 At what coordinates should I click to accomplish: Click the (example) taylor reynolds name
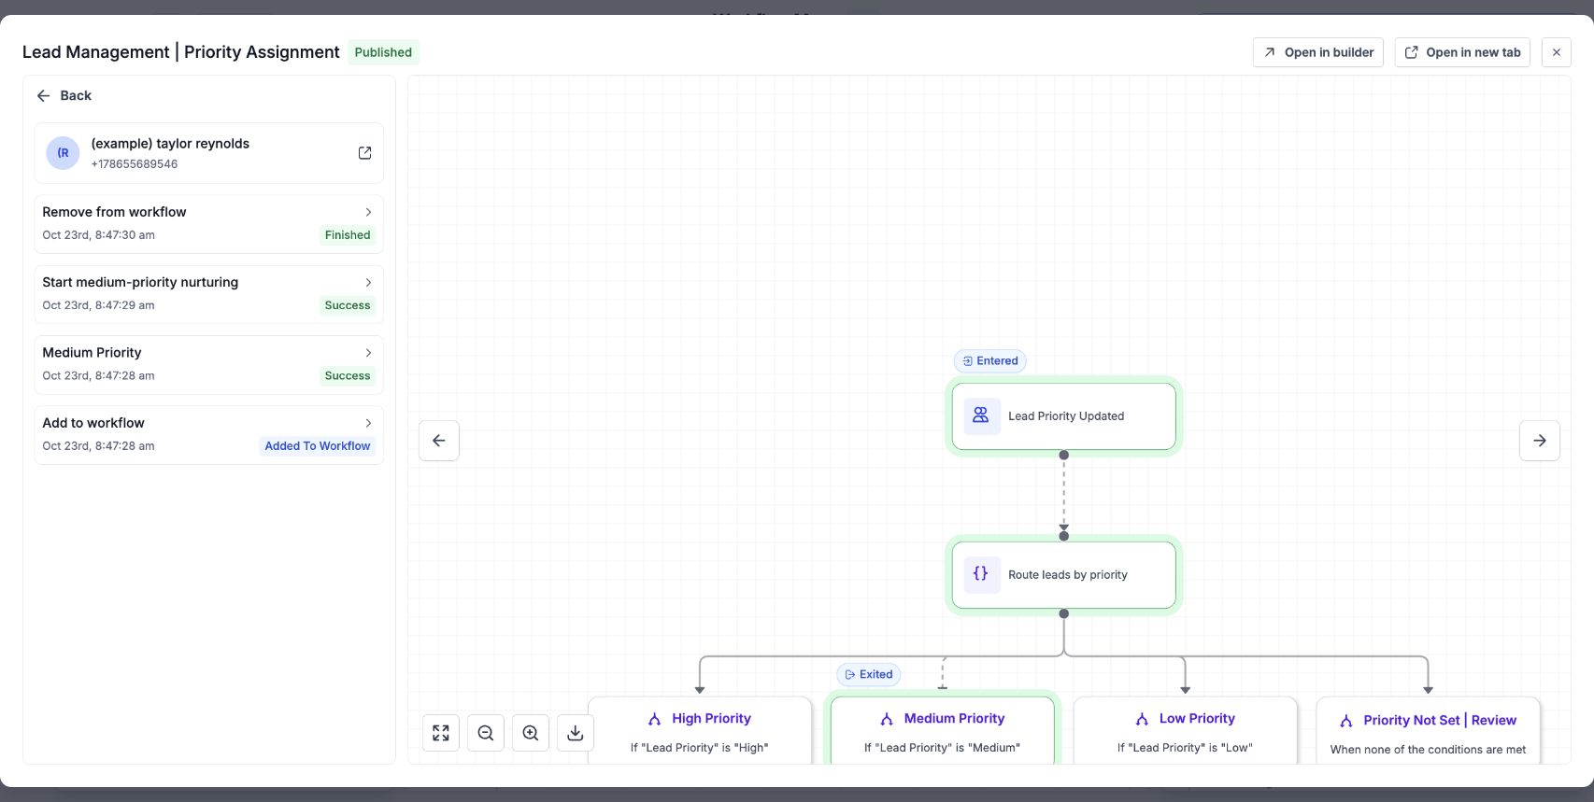[170, 144]
